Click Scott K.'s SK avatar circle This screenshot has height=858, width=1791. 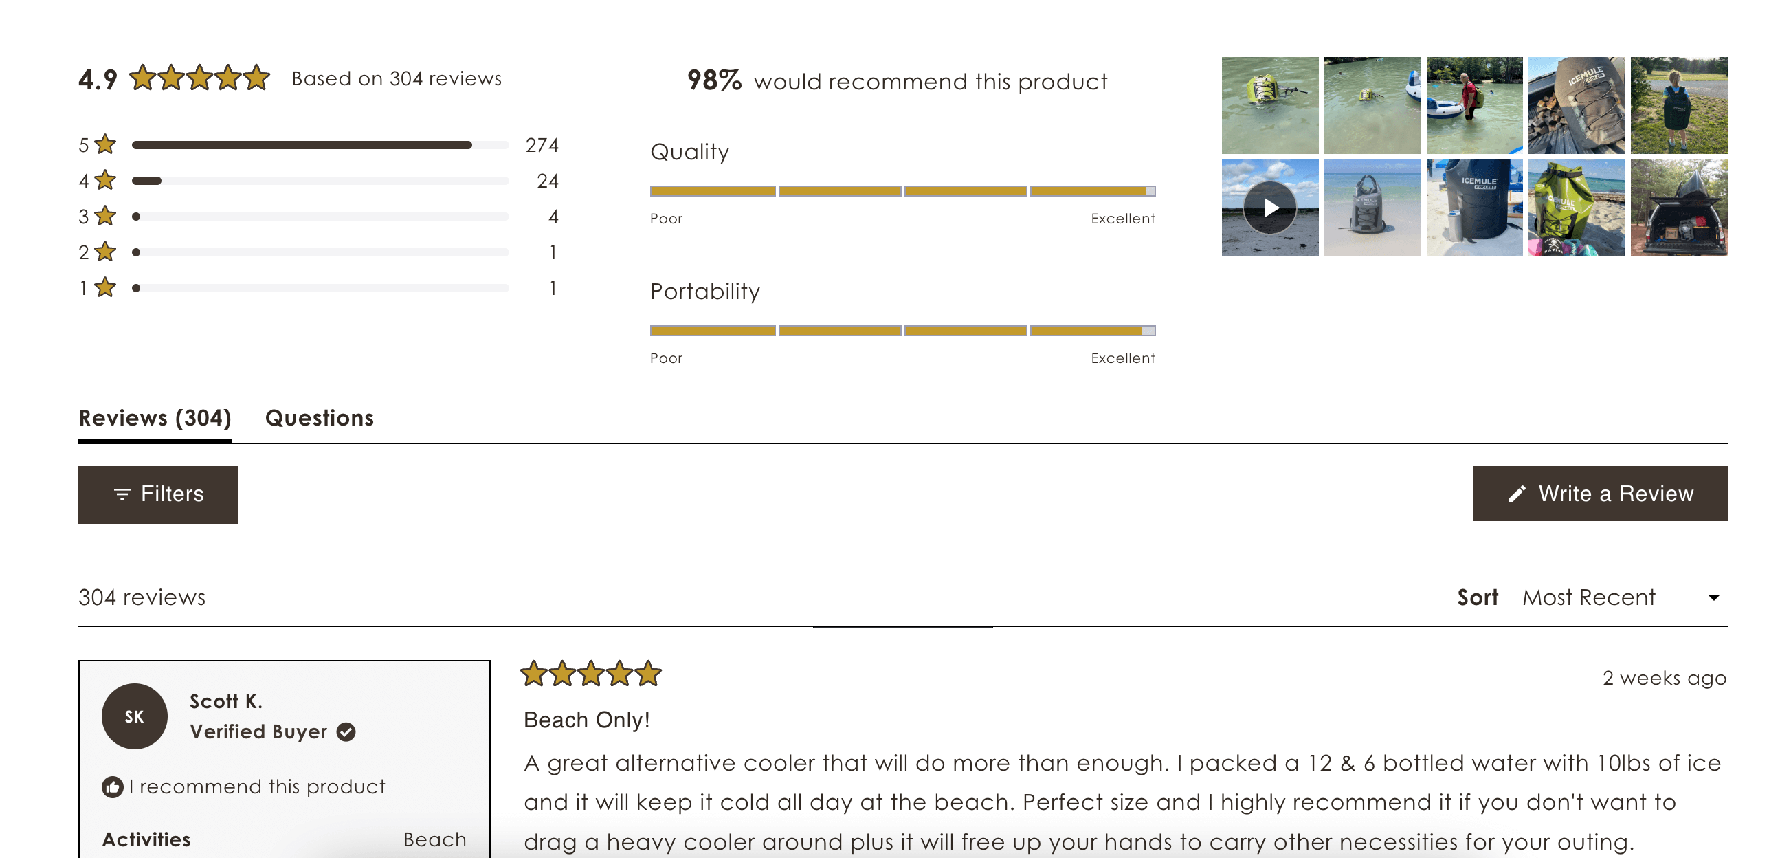tap(134, 716)
